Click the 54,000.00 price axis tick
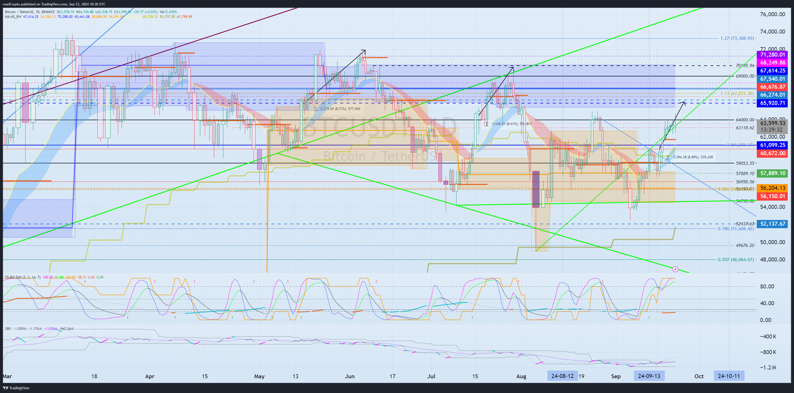 coord(772,207)
